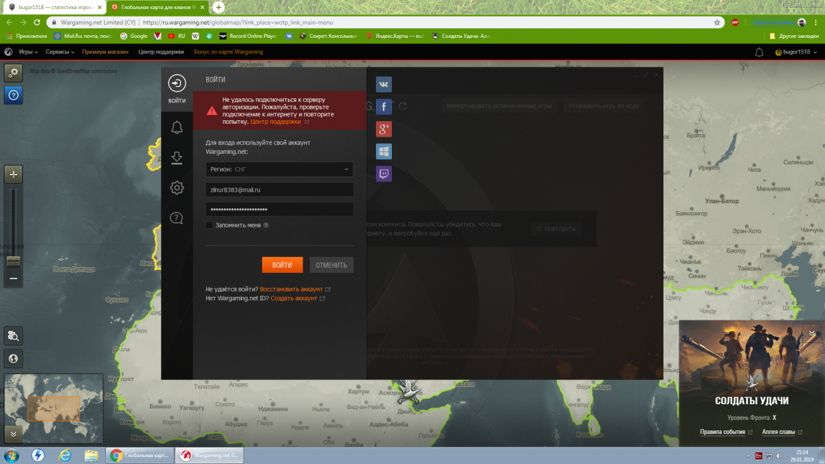Viewport: 825px width, 464px height.
Task: Open settings gear in launcher sidebar
Action: pyautogui.click(x=177, y=188)
